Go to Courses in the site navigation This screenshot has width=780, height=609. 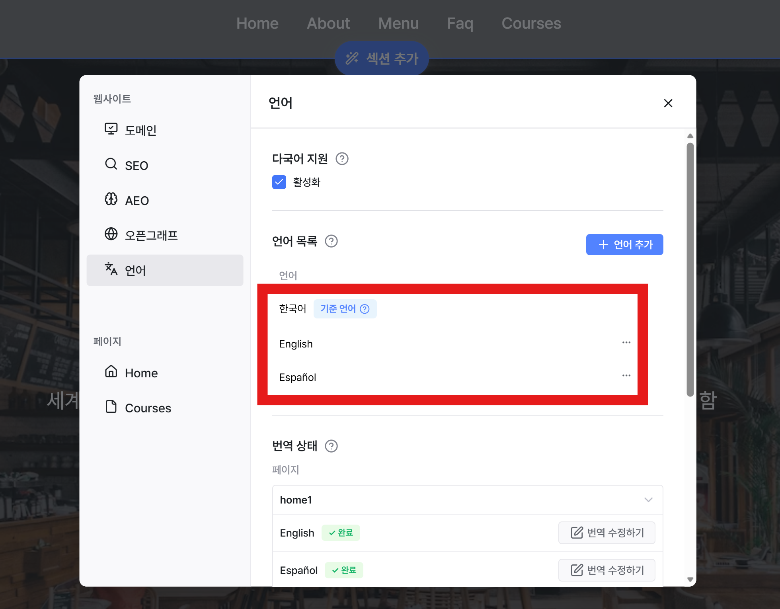[531, 23]
